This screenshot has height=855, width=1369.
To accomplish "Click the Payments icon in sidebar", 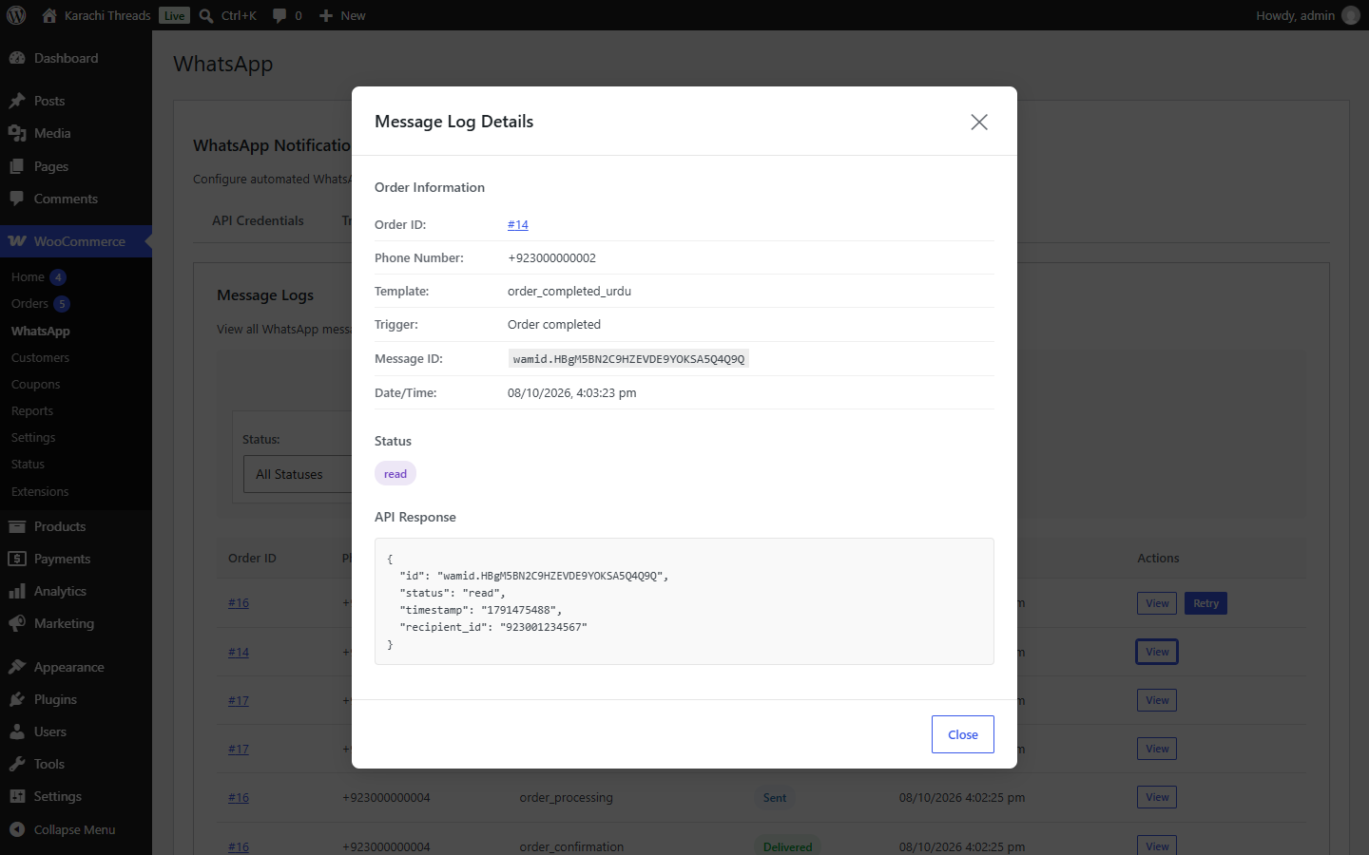I will 17,559.
